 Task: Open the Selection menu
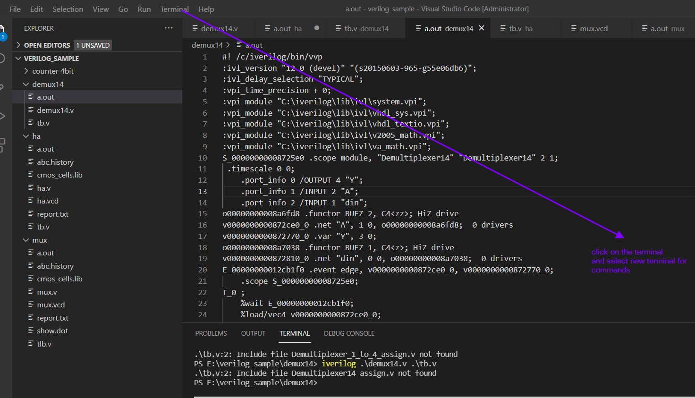pos(68,9)
